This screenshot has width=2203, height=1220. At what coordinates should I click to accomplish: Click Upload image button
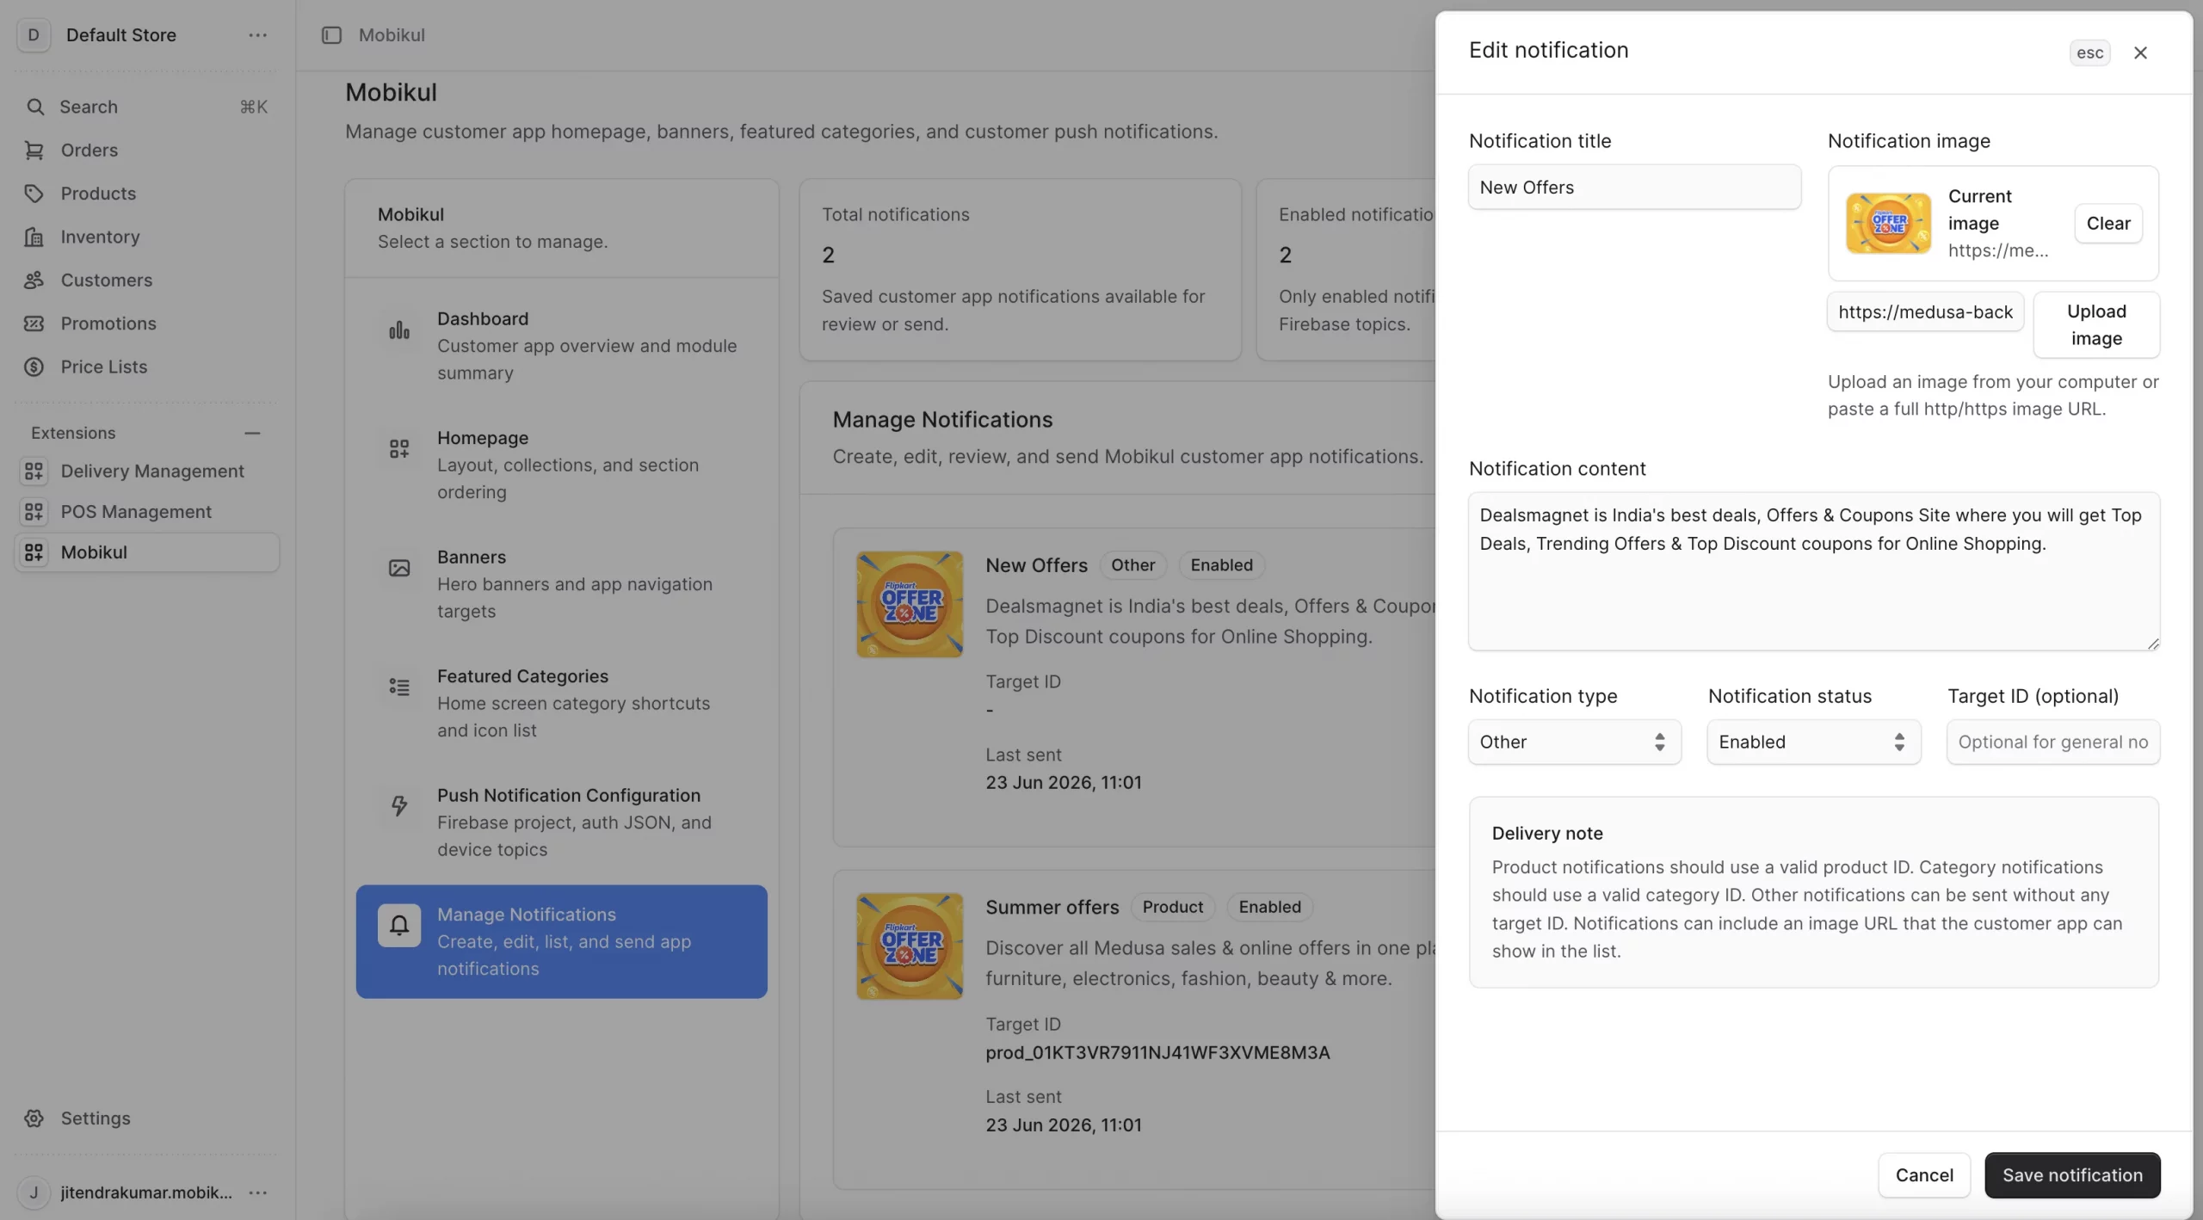[2096, 324]
